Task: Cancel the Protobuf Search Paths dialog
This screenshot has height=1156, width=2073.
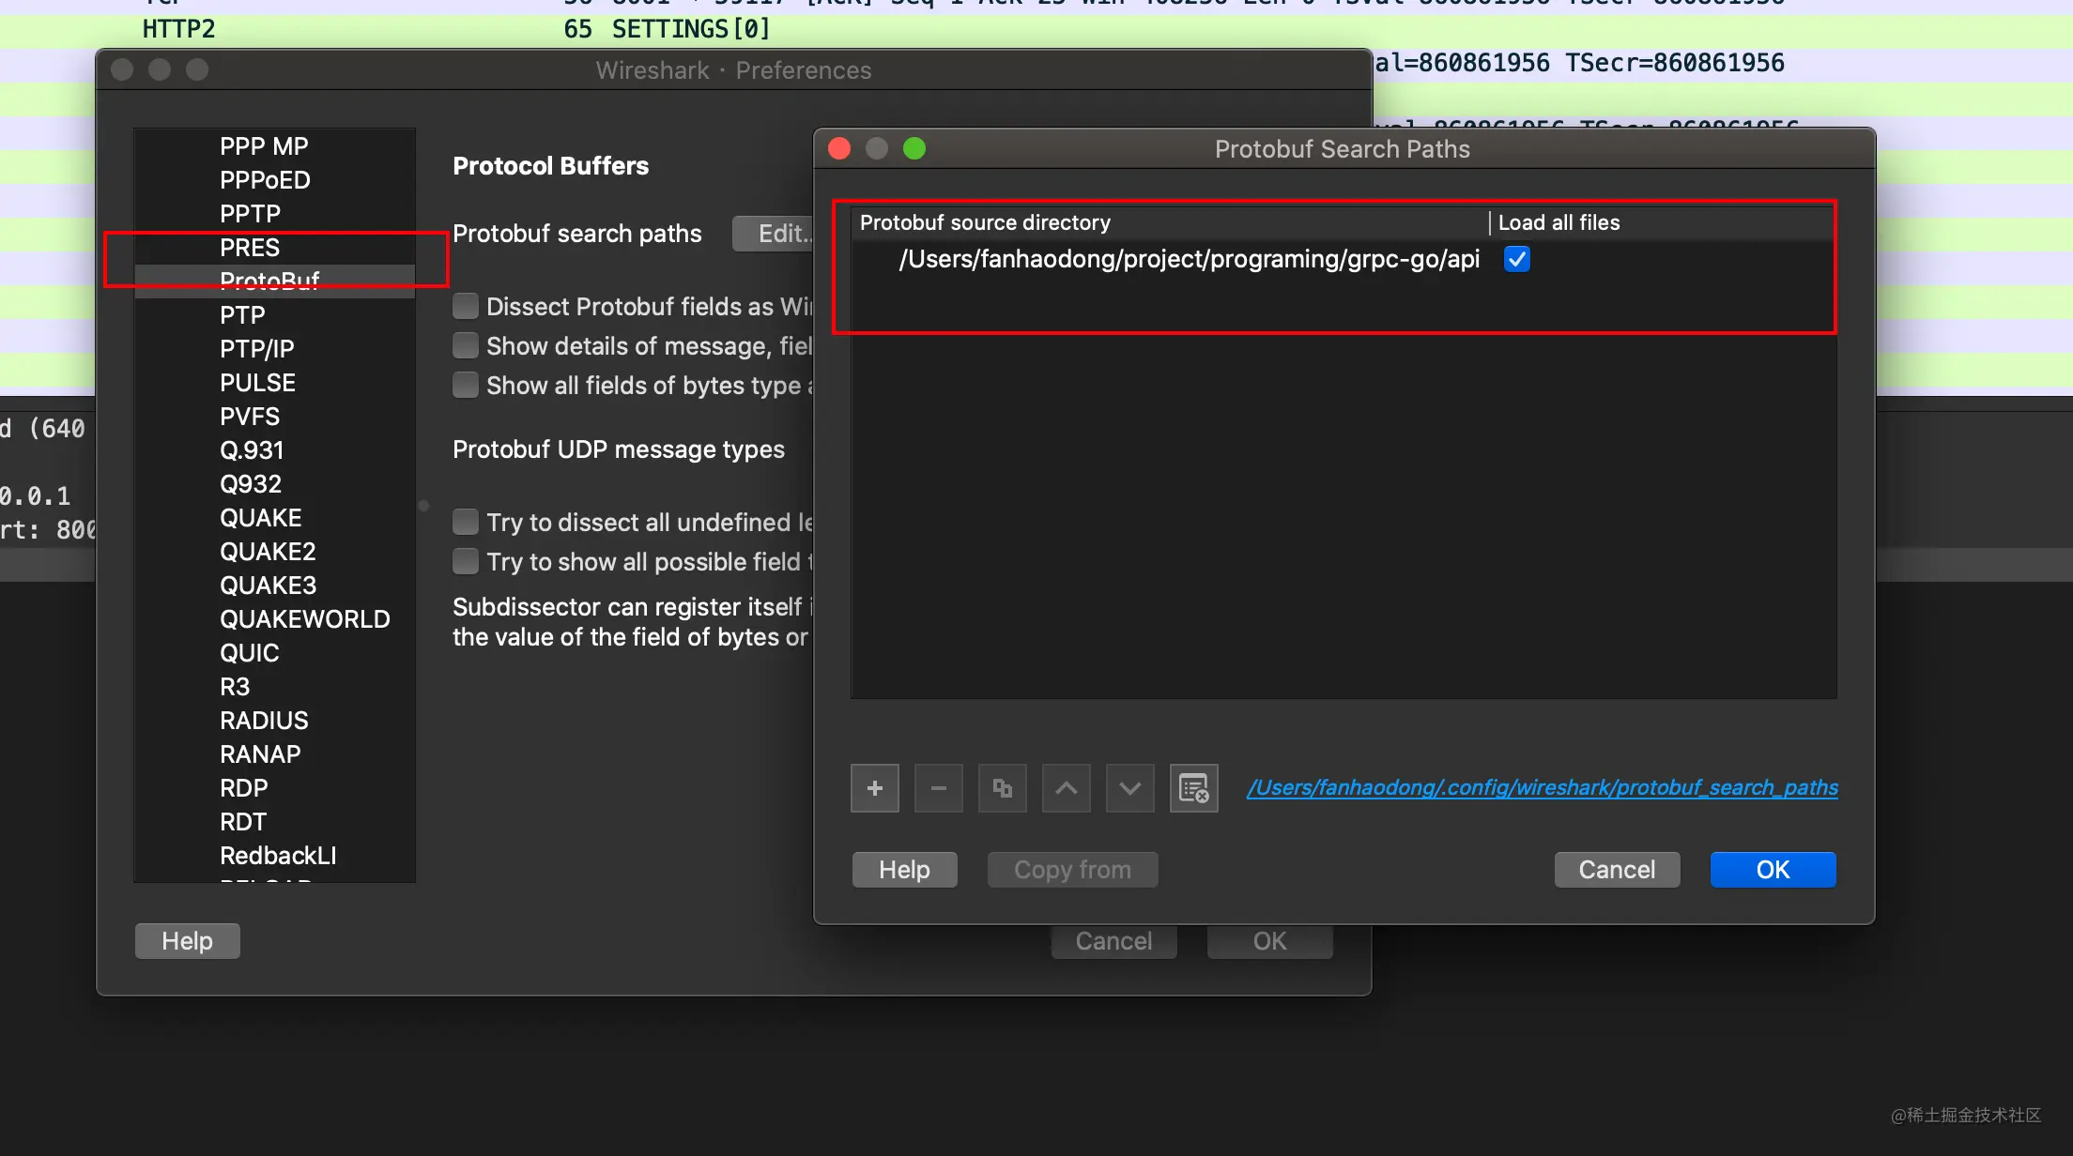Action: pyautogui.click(x=1617, y=870)
